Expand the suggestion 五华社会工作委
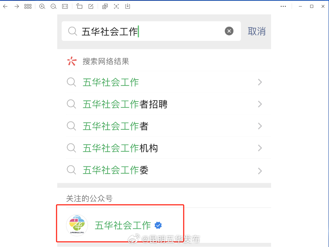329x247 pixels. (260, 170)
